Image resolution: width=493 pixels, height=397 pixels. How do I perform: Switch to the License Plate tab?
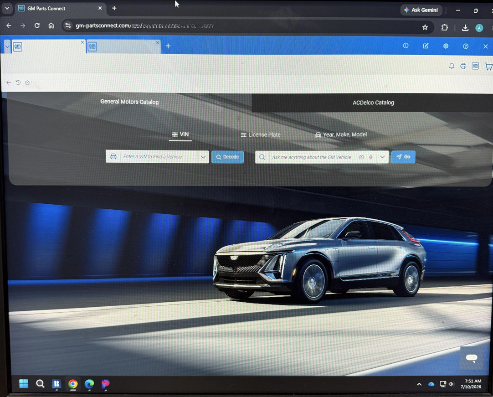tap(261, 134)
